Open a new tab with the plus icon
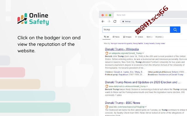Image resolution: width=187 pixels, height=116 pixels. click(162, 15)
